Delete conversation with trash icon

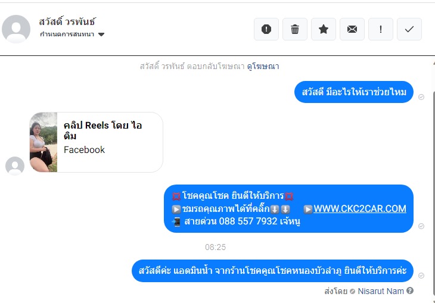pyautogui.click(x=294, y=29)
